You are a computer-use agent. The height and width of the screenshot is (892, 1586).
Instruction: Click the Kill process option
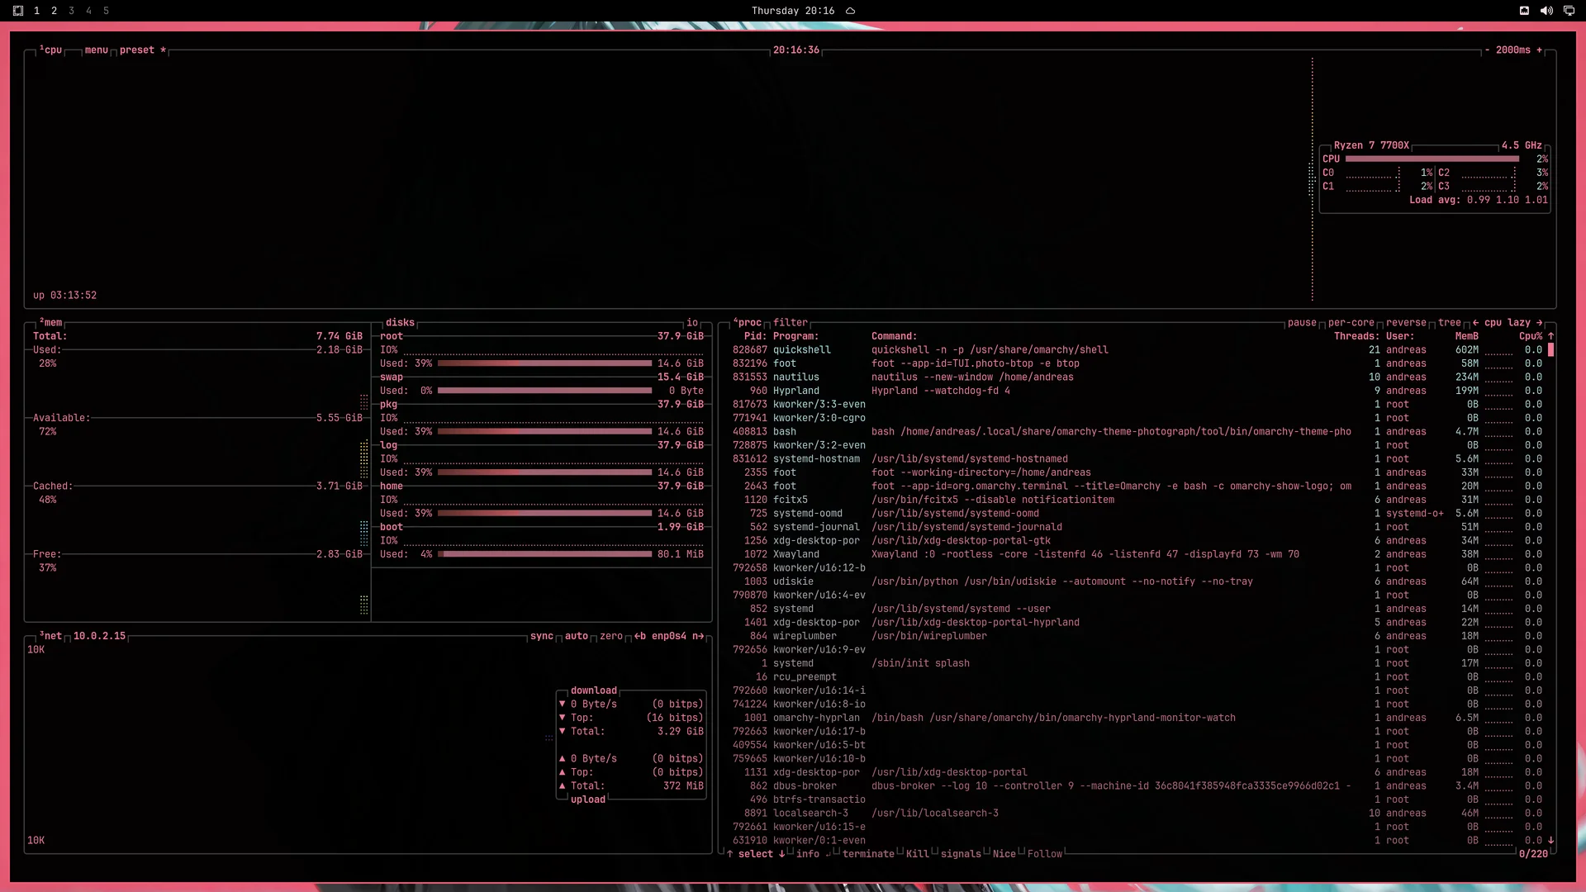[917, 854]
